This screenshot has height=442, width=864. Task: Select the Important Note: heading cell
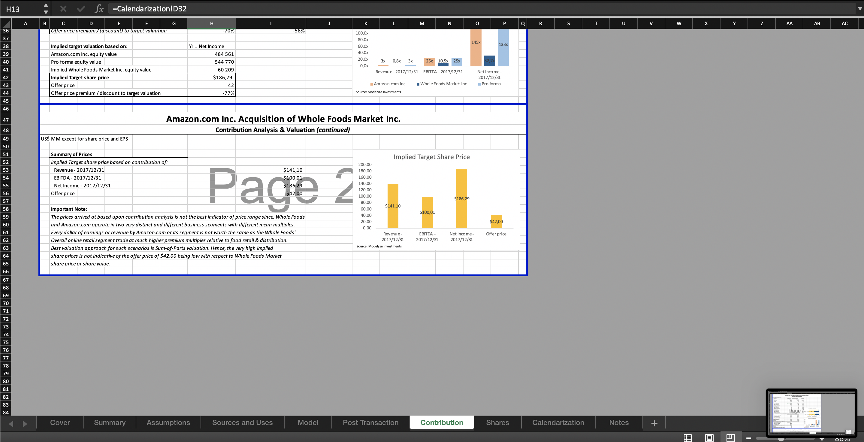[69, 209]
